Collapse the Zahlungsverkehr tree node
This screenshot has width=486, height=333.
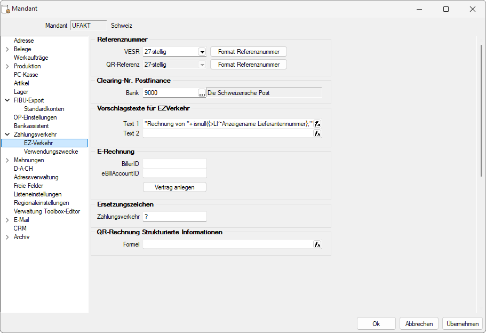click(7, 134)
